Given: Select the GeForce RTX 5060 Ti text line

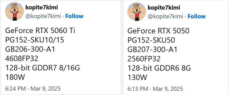Looking at the screenshot, I should 40,31.
